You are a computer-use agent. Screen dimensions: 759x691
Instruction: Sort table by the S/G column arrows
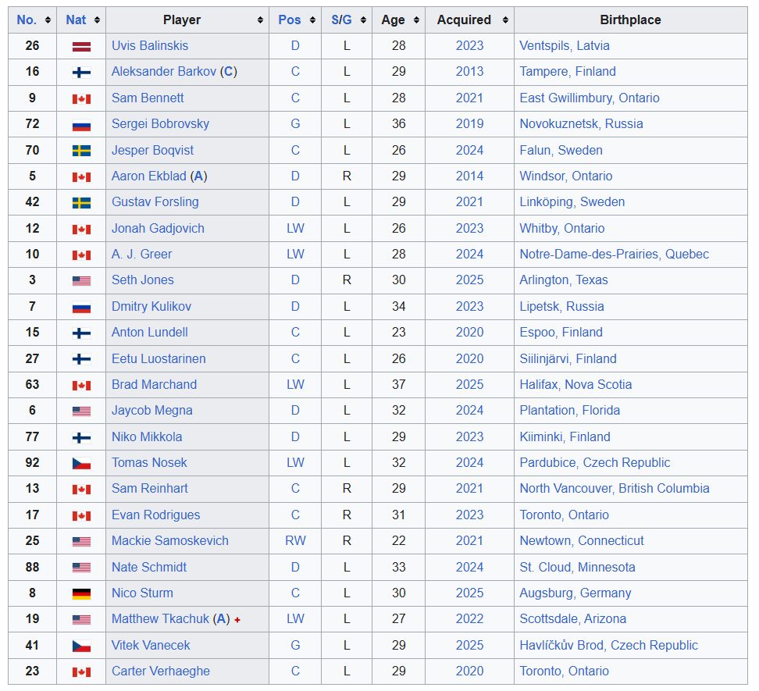[363, 20]
